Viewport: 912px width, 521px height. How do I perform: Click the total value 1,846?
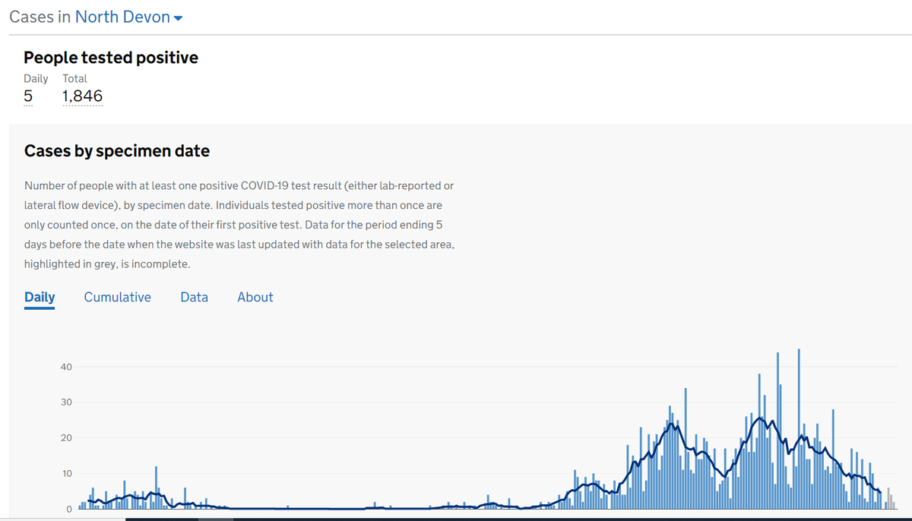83,96
